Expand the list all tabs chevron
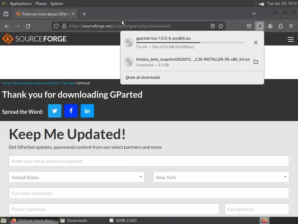 pyautogui.click(x=254, y=14)
